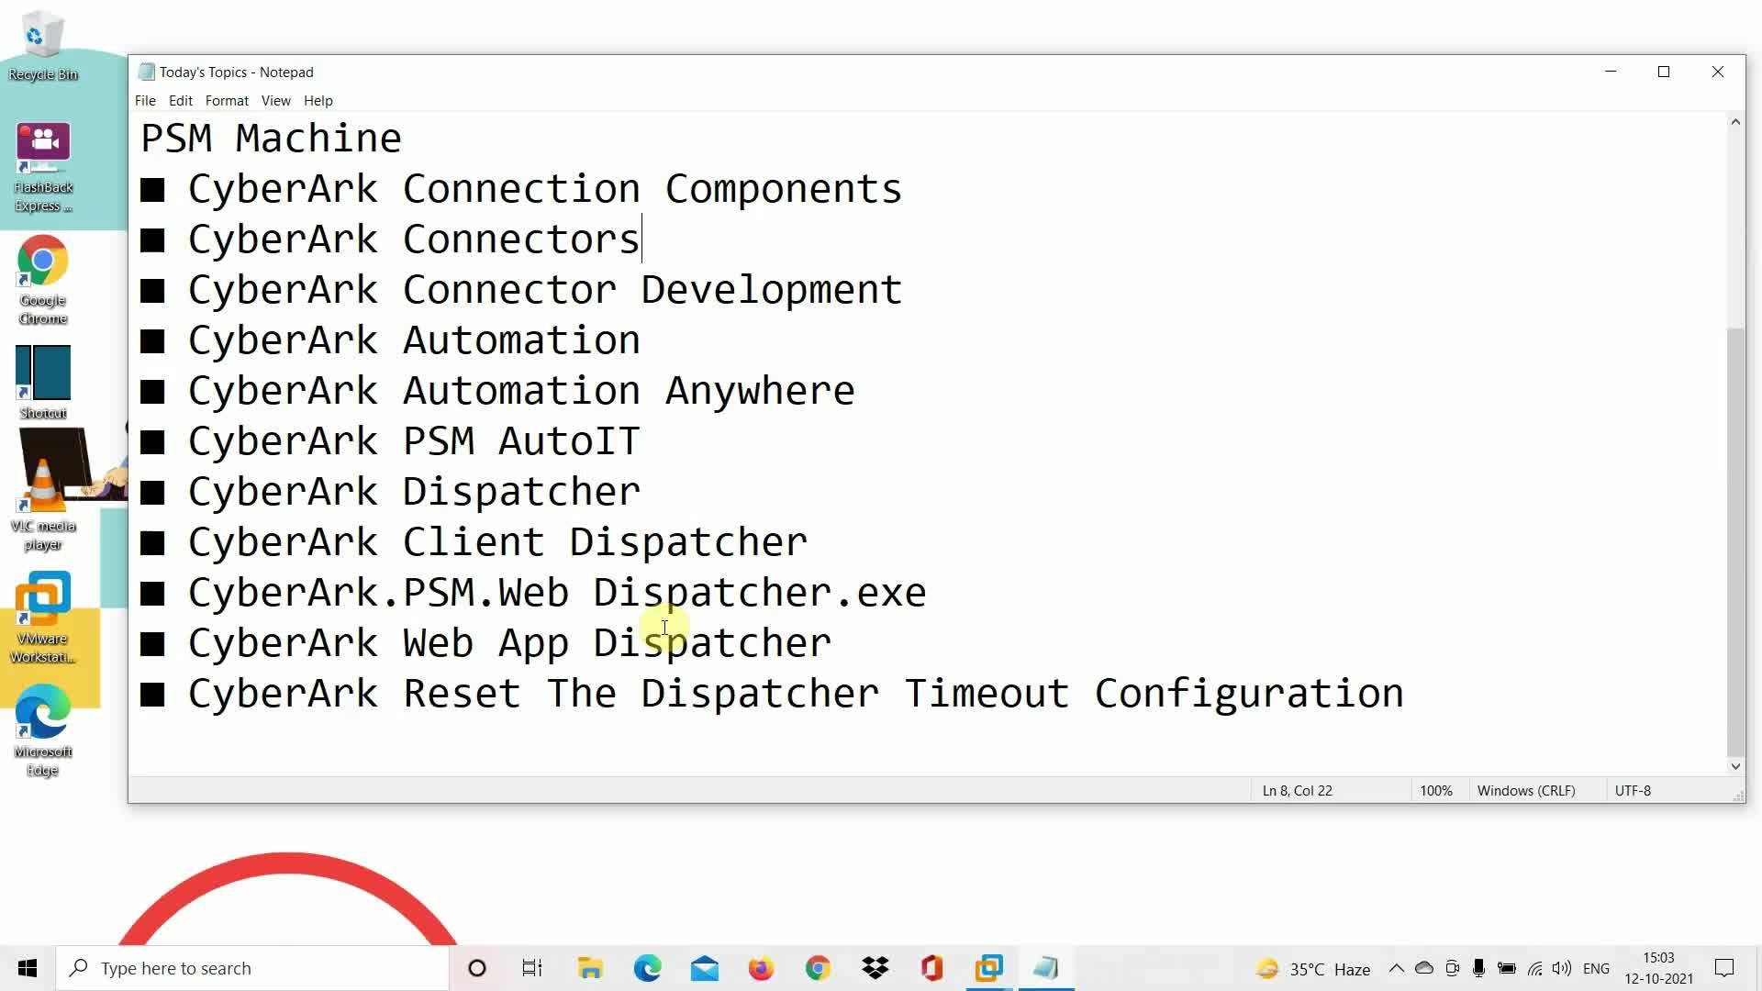Open the notification center icon
Viewport: 1762px width, 991px height.
[x=1724, y=968]
